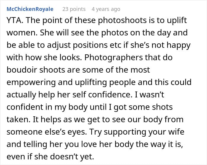
Task: Click the 23 points score label
Action: click(74, 9)
